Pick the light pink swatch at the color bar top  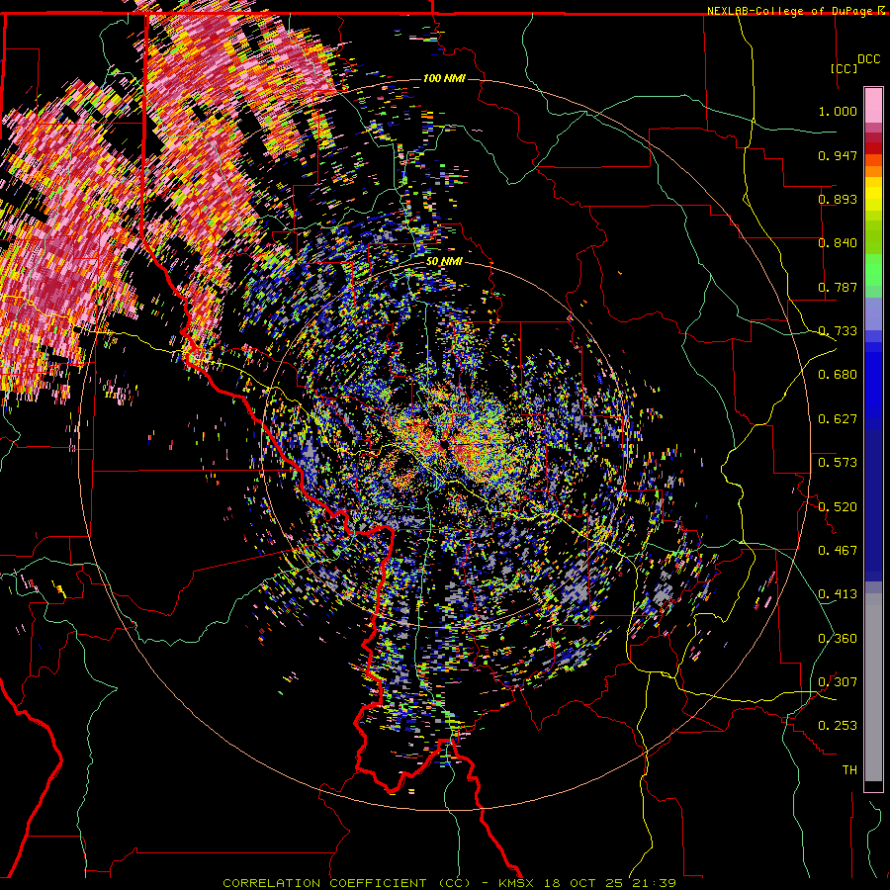point(873,105)
